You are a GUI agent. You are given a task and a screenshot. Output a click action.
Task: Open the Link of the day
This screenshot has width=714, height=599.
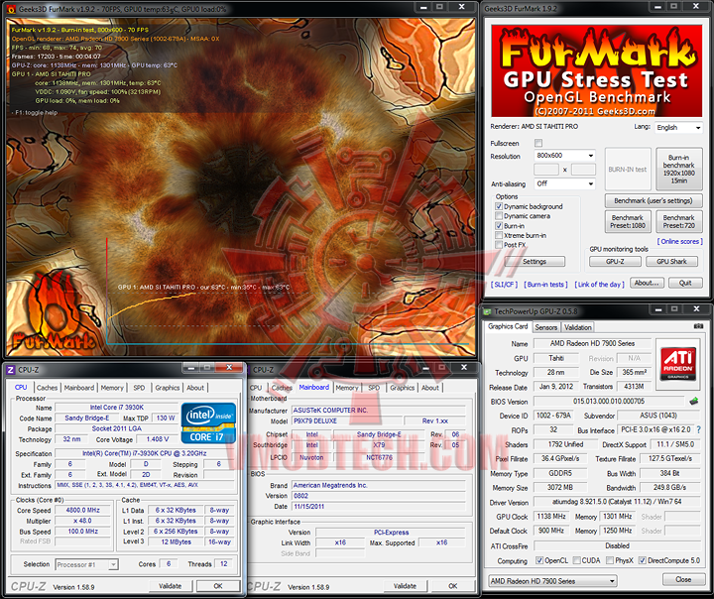coord(599,285)
